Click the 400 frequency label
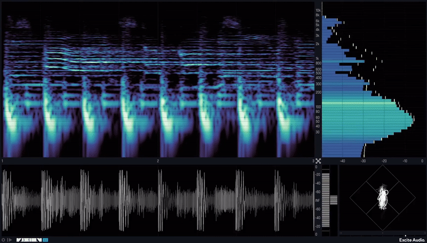This screenshot has width=427, height=243. tap(318, 78)
